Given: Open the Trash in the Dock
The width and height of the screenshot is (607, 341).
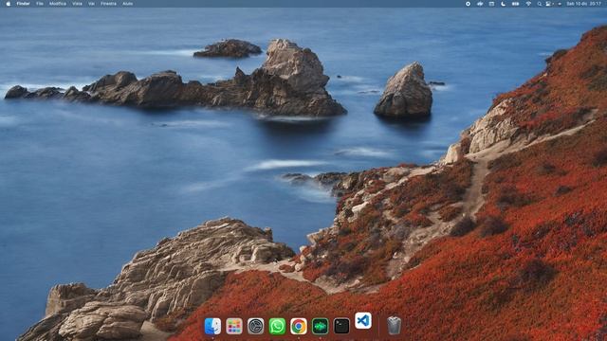Looking at the screenshot, I should point(394,325).
